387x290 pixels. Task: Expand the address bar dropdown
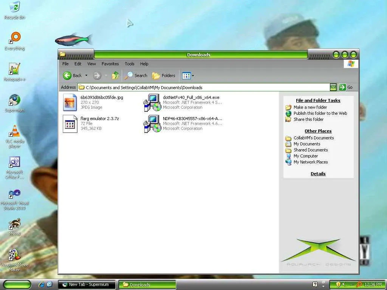333,87
